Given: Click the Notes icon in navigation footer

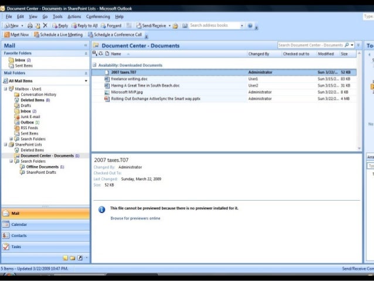Looking at the screenshot, I should [x=65, y=258].
